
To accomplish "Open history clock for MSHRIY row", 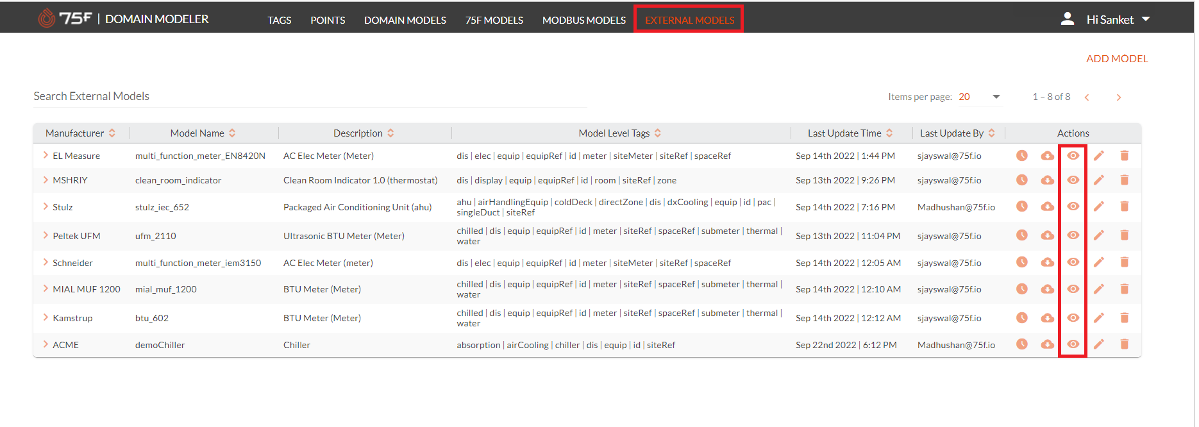I will tap(1022, 180).
